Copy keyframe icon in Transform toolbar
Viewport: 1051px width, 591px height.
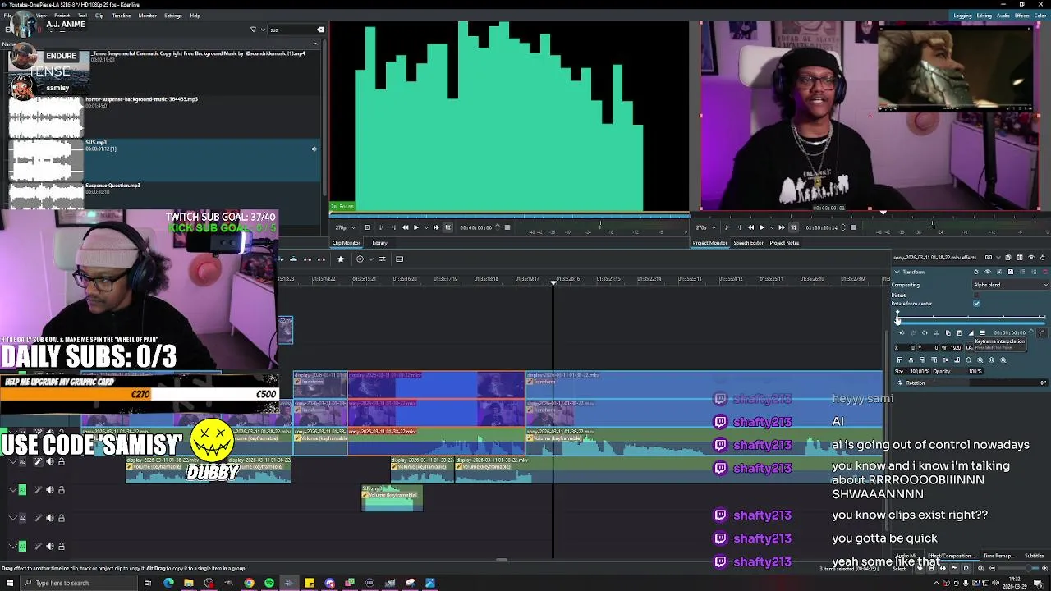click(x=948, y=333)
